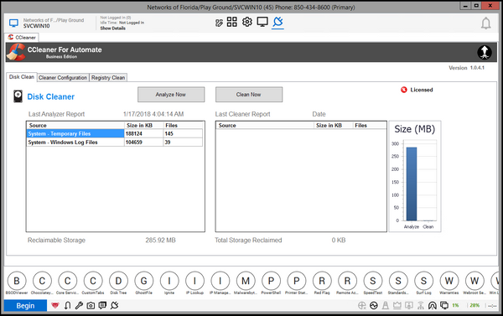The width and height of the screenshot is (503, 316).
Task: Click the camera screenshot icon in bottom bar
Action: (x=91, y=305)
